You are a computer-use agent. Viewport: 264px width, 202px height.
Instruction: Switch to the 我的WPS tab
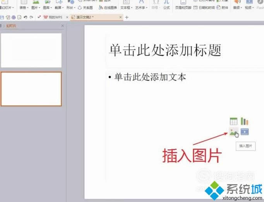click(x=53, y=17)
